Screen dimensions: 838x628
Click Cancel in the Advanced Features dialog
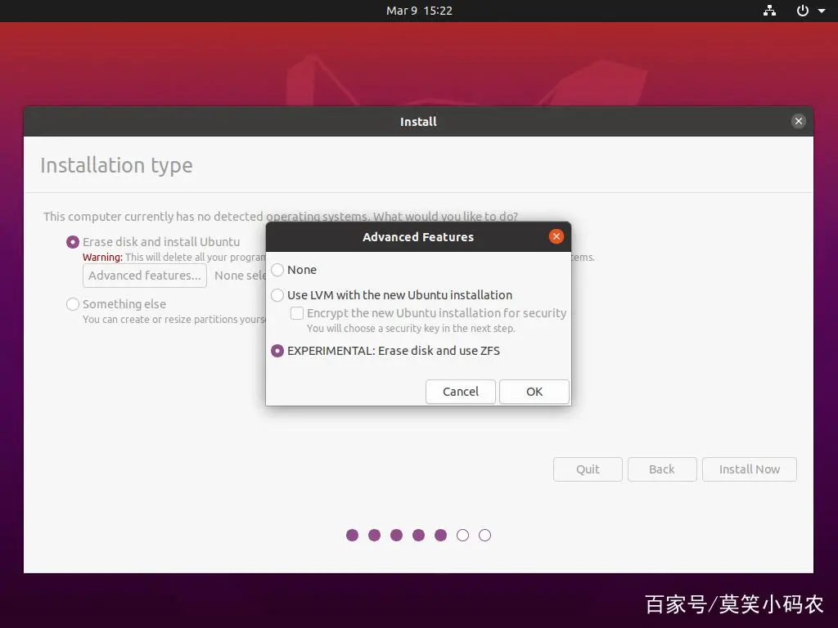coord(460,392)
